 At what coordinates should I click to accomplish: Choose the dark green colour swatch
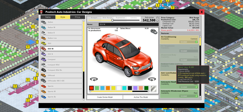[146, 88]
